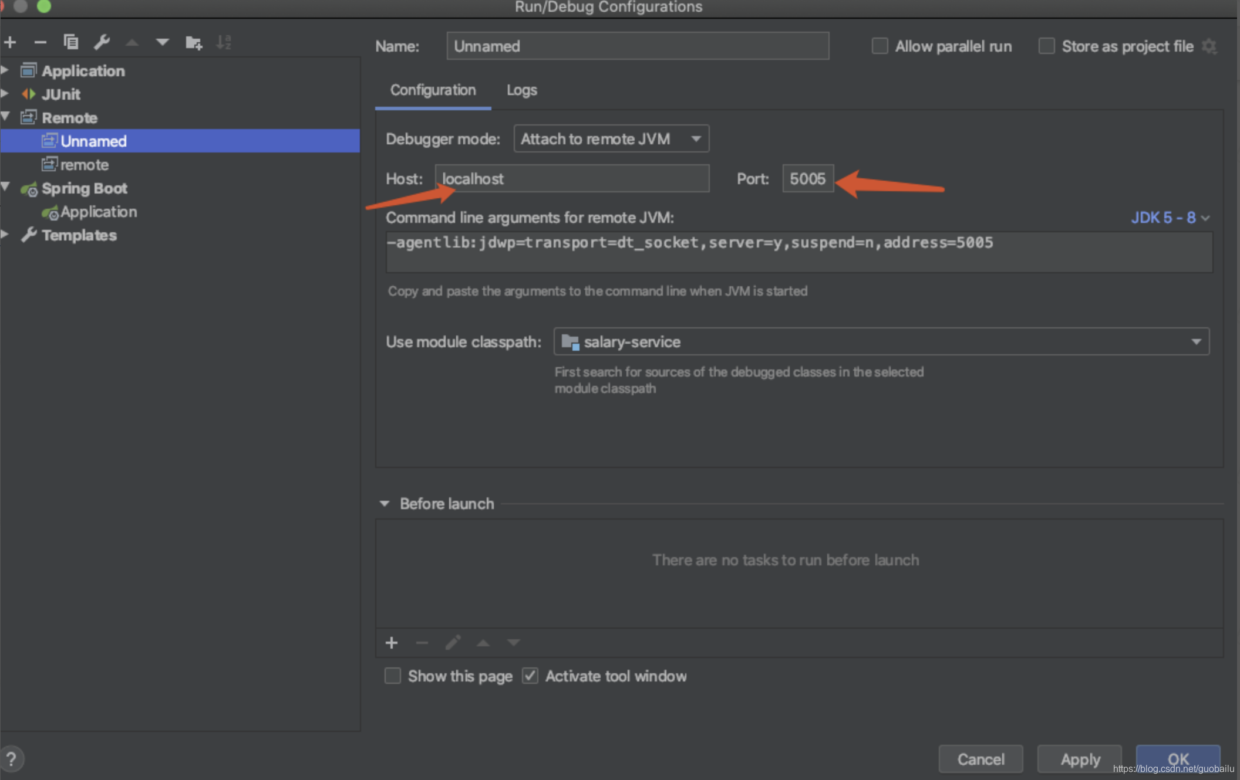Click the remove configuration minus icon

pyautogui.click(x=40, y=42)
